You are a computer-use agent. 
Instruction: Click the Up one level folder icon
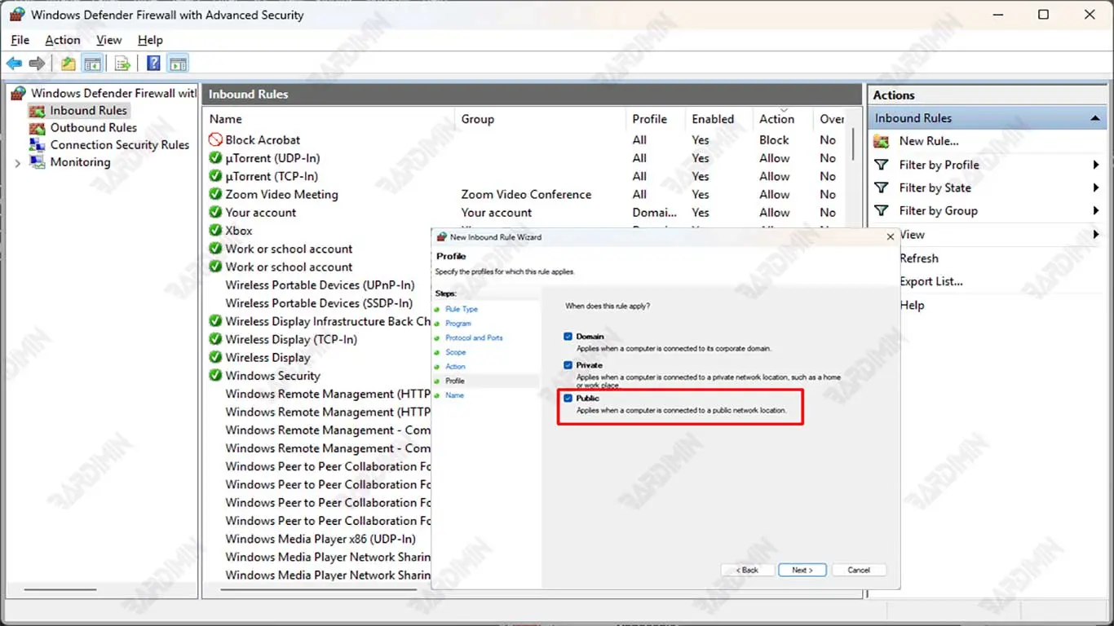point(69,64)
